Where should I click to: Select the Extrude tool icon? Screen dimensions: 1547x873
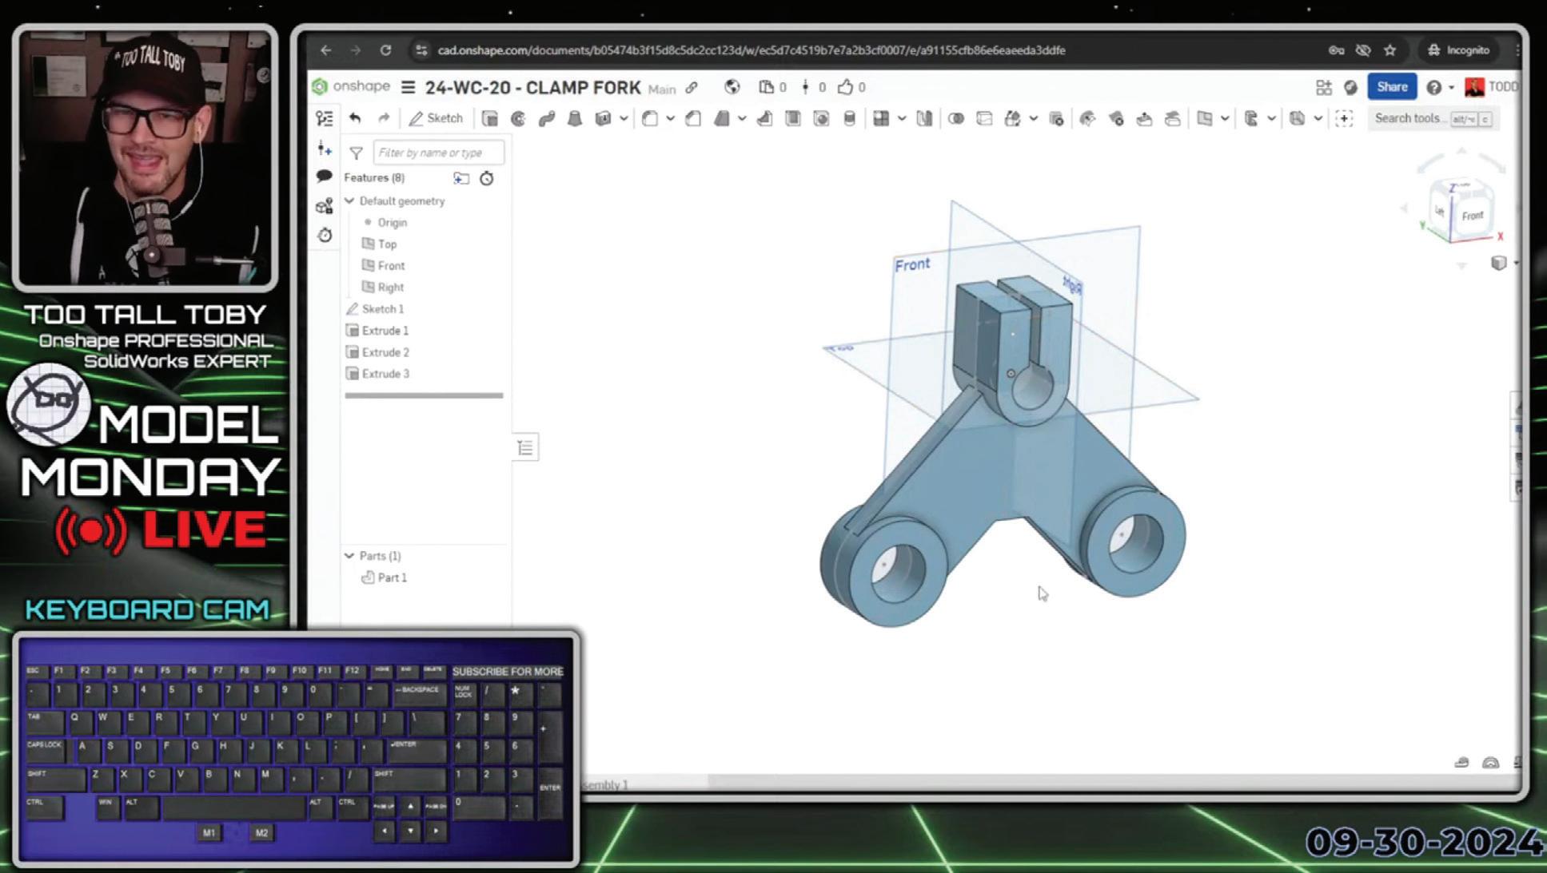coord(489,118)
